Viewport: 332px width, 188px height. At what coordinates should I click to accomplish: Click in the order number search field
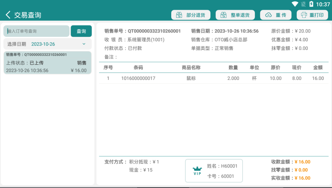point(36,31)
